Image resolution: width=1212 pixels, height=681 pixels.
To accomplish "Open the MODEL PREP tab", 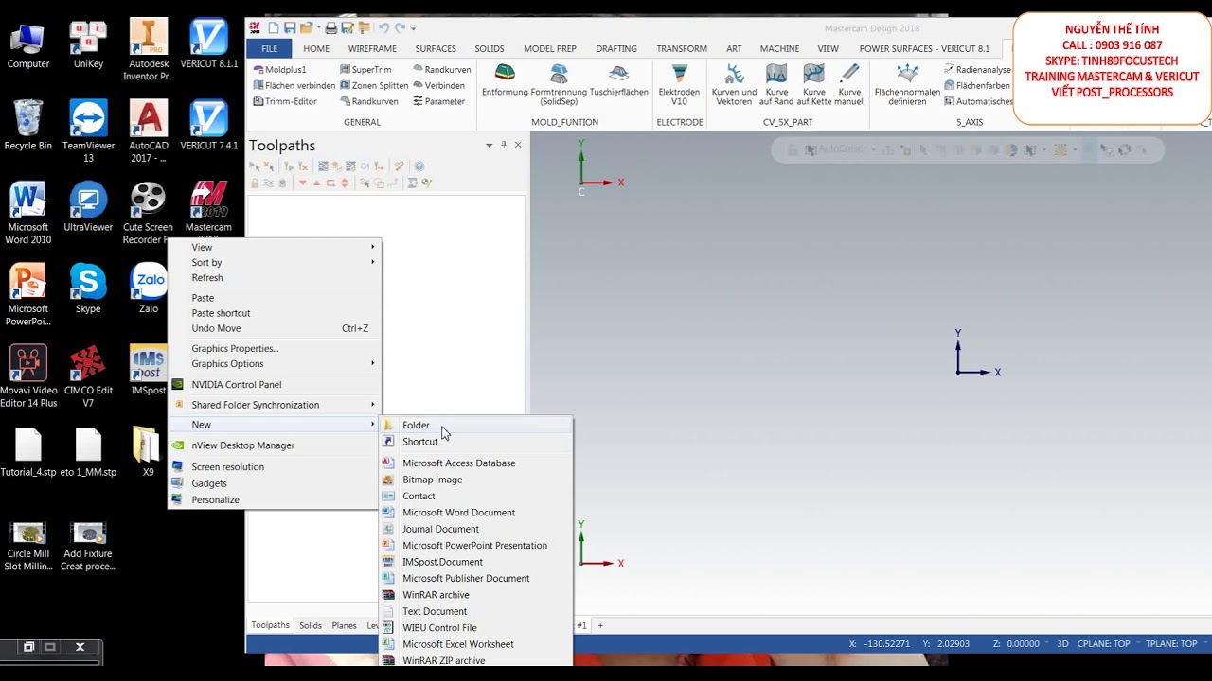I will pos(550,48).
